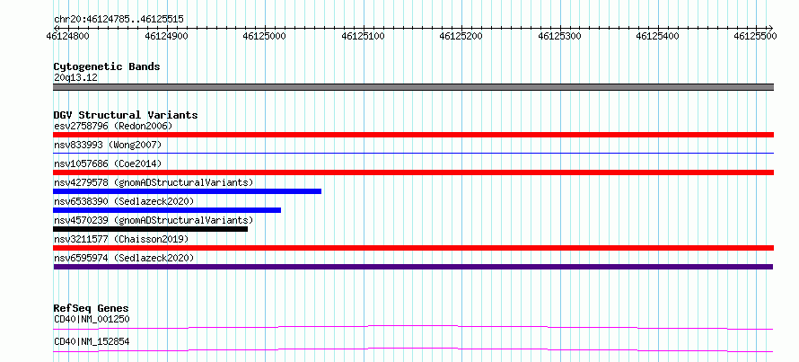Select the CD40|NM_001250 magenta gene track line
Screen dimensions: 799x362
click(413, 327)
